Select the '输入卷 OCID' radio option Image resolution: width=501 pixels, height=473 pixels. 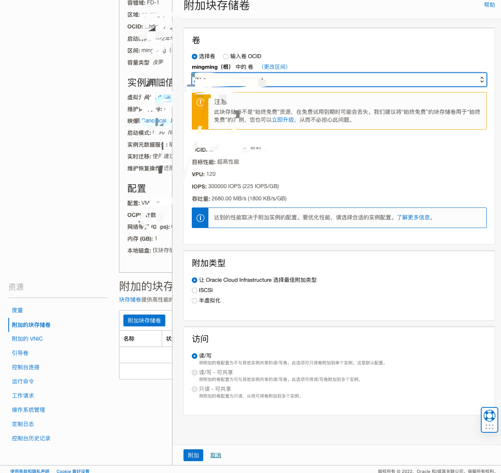(x=226, y=57)
